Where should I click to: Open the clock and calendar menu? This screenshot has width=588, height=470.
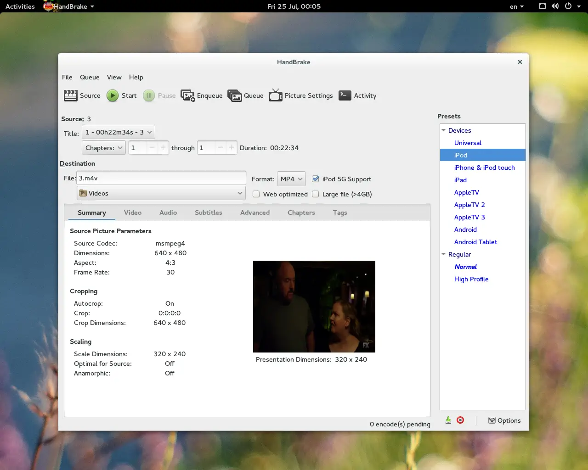coord(294,6)
